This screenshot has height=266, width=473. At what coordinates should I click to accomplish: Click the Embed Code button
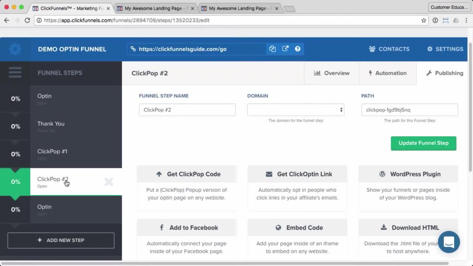tap(297, 228)
